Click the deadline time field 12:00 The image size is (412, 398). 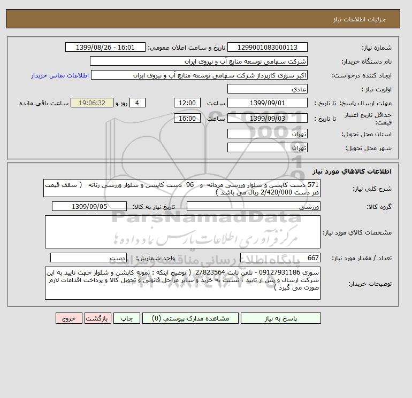tap(187, 103)
